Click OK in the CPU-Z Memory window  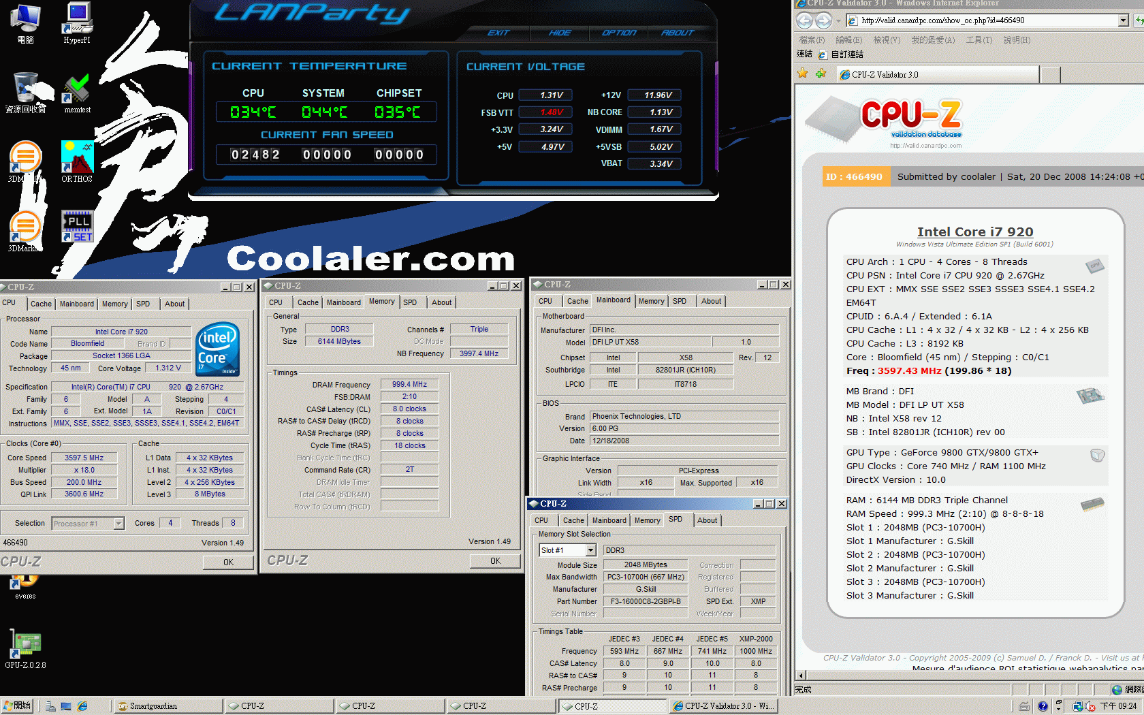point(495,561)
